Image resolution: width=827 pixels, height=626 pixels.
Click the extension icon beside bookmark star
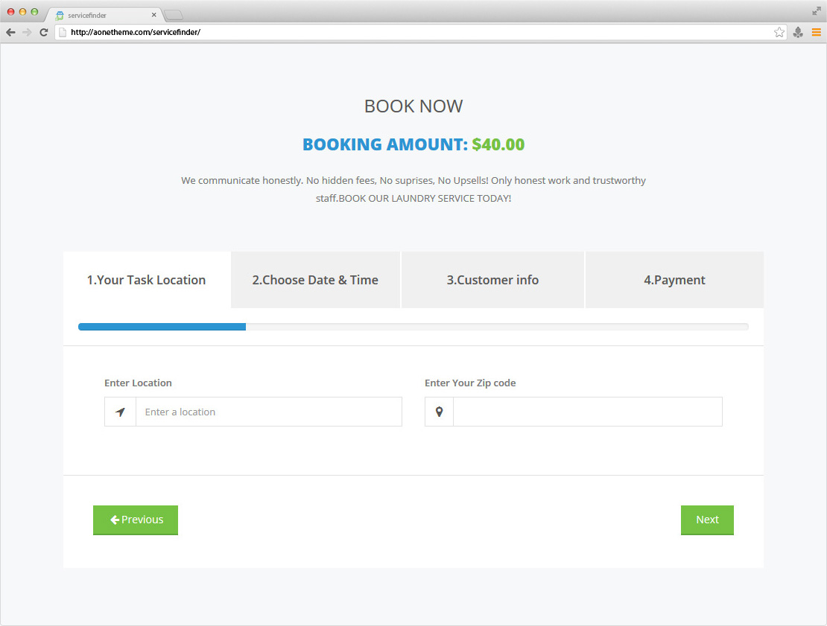pos(798,32)
